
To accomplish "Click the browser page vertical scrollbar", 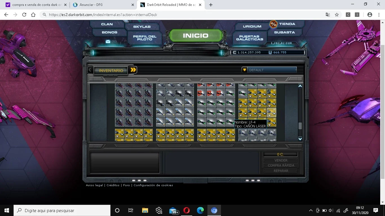I will 382,112.
